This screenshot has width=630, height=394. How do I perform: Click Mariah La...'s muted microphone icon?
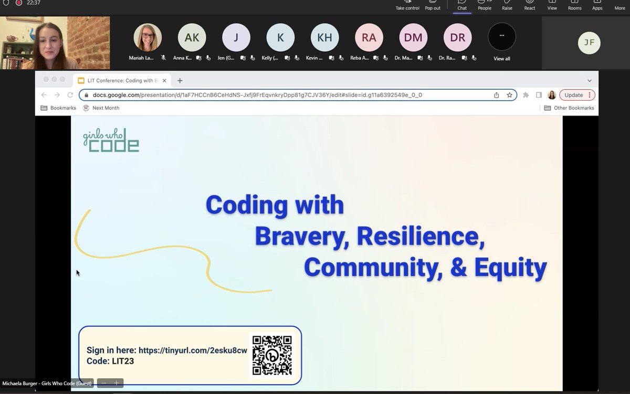pos(164,58)
